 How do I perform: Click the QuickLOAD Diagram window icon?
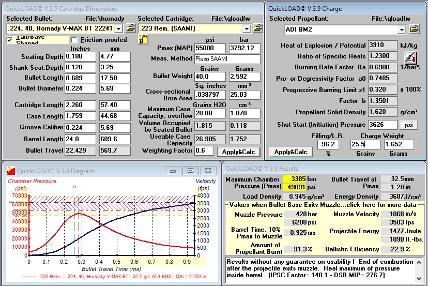11,171
